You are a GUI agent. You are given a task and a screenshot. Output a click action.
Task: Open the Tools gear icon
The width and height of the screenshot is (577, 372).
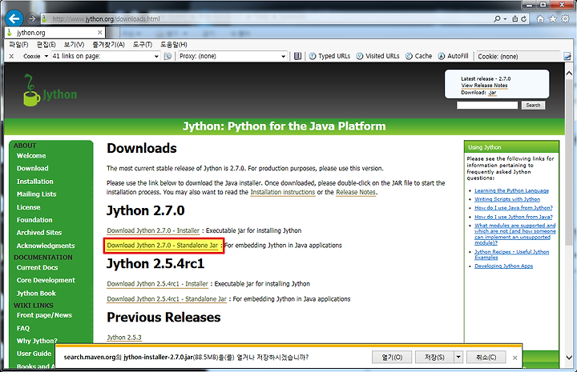tap(565, 19)
